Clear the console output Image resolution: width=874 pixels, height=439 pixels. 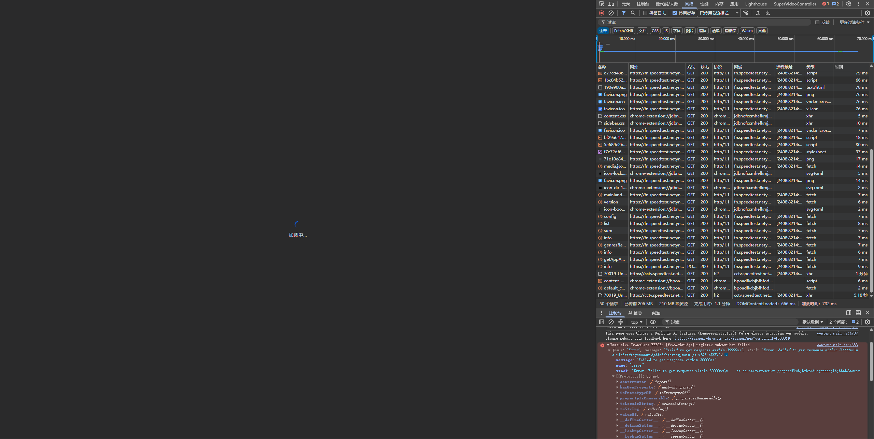pos(611,322)
